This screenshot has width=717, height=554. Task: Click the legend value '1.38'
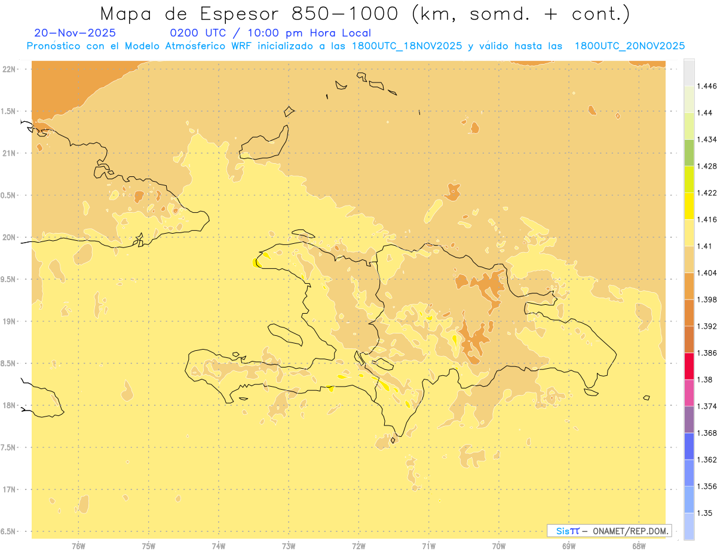tap(705, 379)
